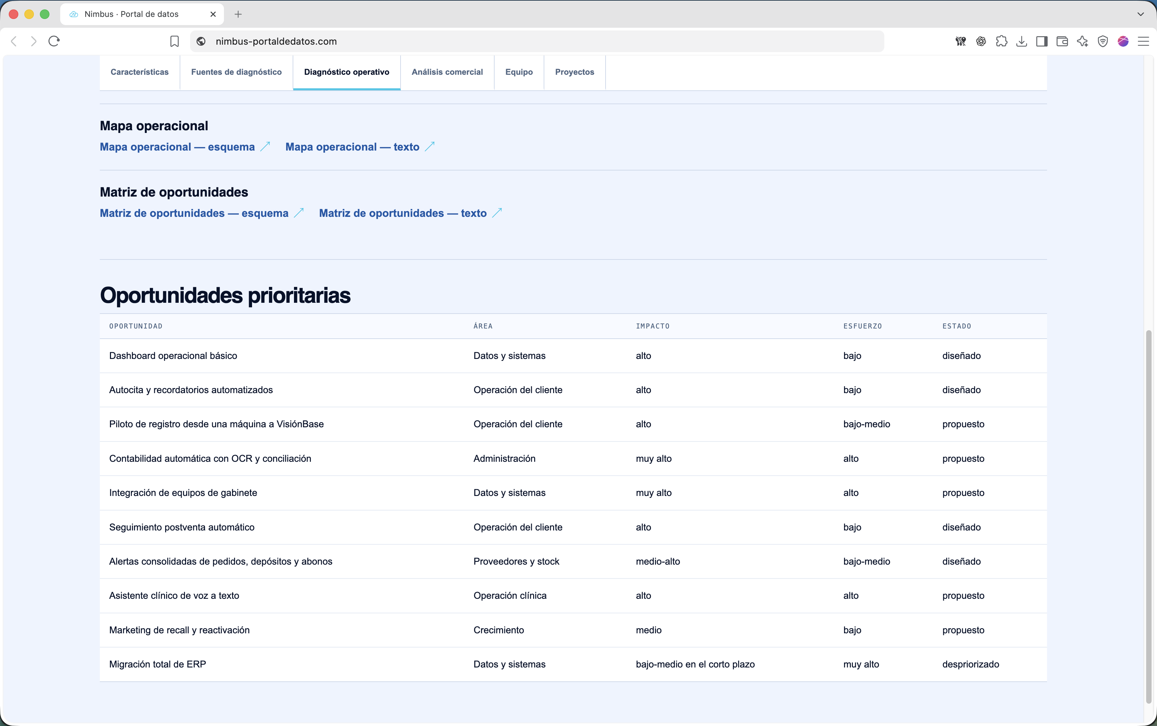This screenshot has height=726, width=1157.
Task: Click the page's vertical scrollbar thumb
Action: [1148, 516]
